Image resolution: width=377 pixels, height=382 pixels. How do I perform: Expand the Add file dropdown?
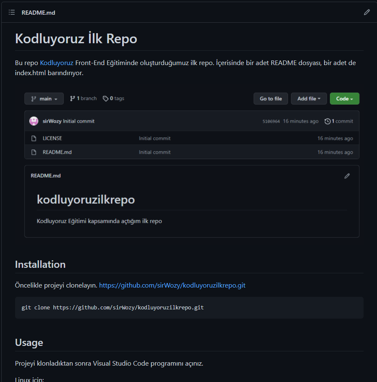point(309,99)
